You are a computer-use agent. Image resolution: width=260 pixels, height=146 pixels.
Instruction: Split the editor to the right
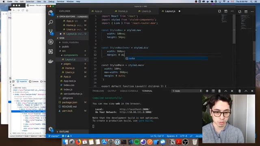coord(226,11)
